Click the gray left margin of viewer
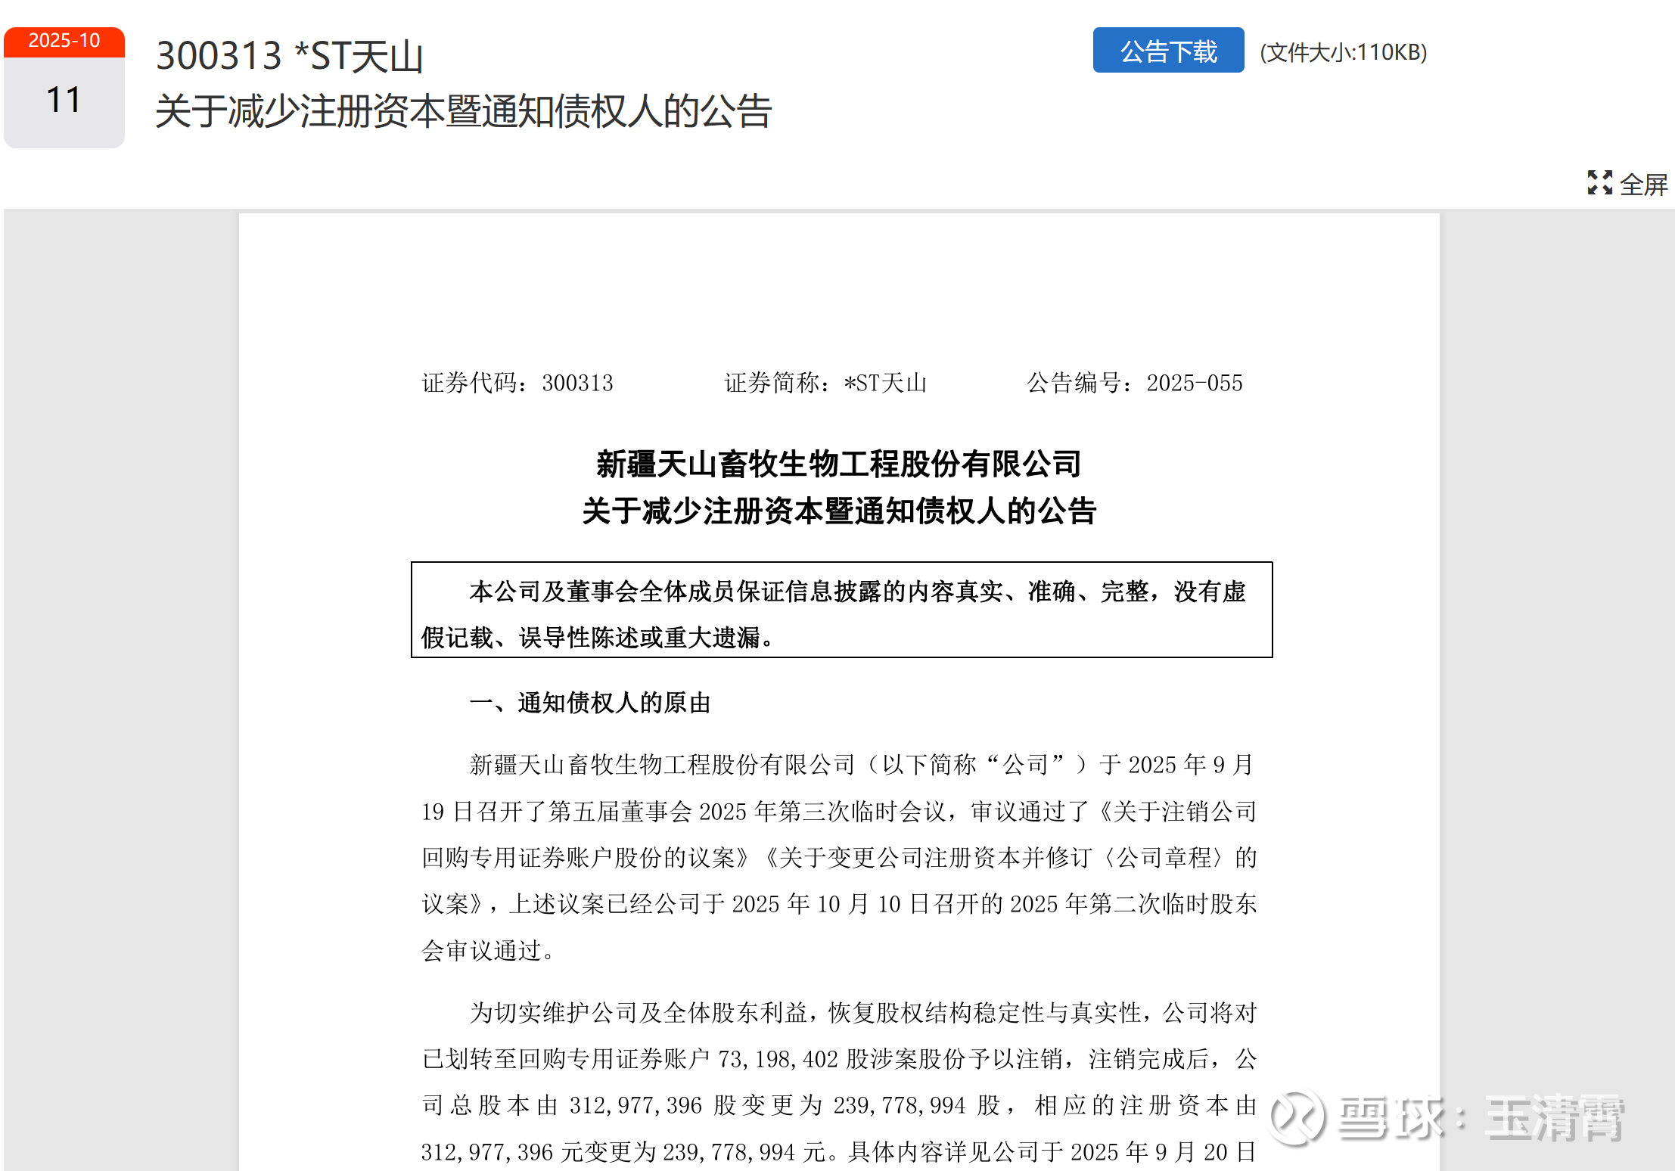Image resolution: width=1675 pixels, height=1171 pixels. (121, 690)
